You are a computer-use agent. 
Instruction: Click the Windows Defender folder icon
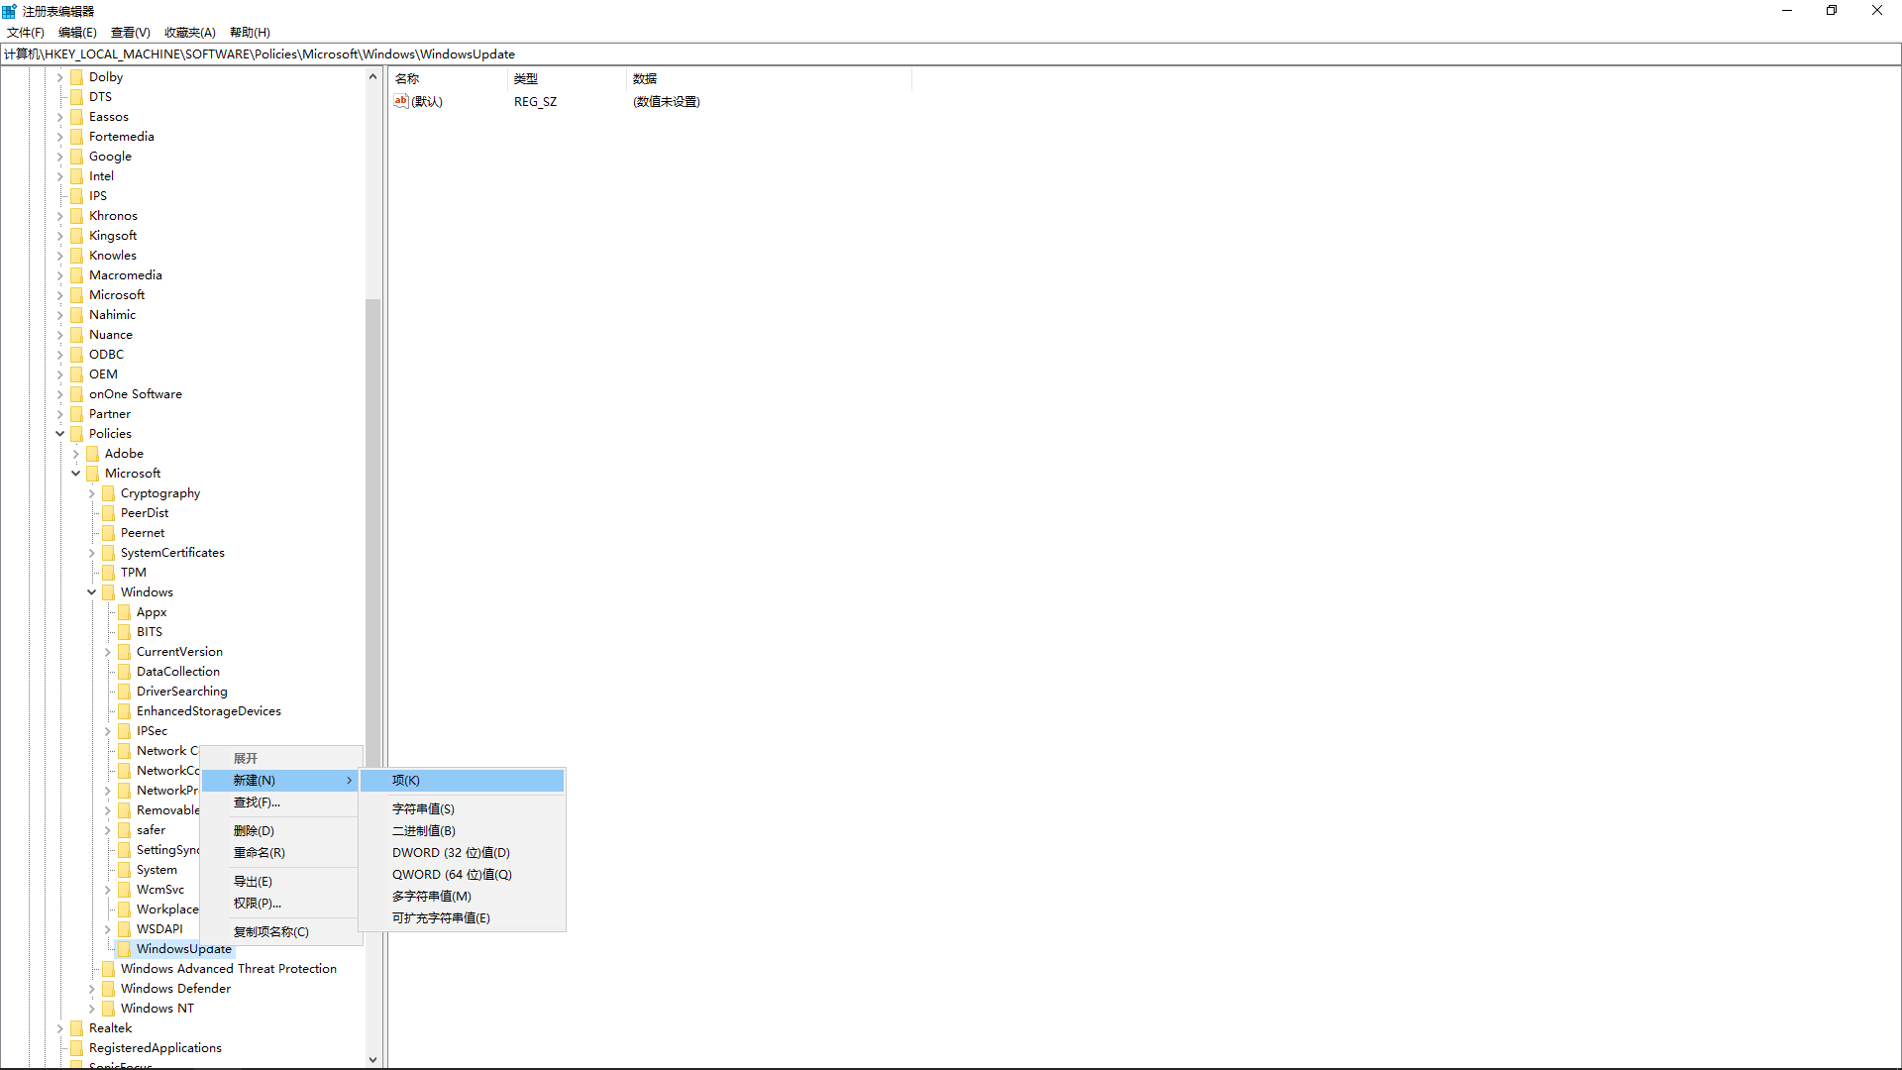[109, 988]
